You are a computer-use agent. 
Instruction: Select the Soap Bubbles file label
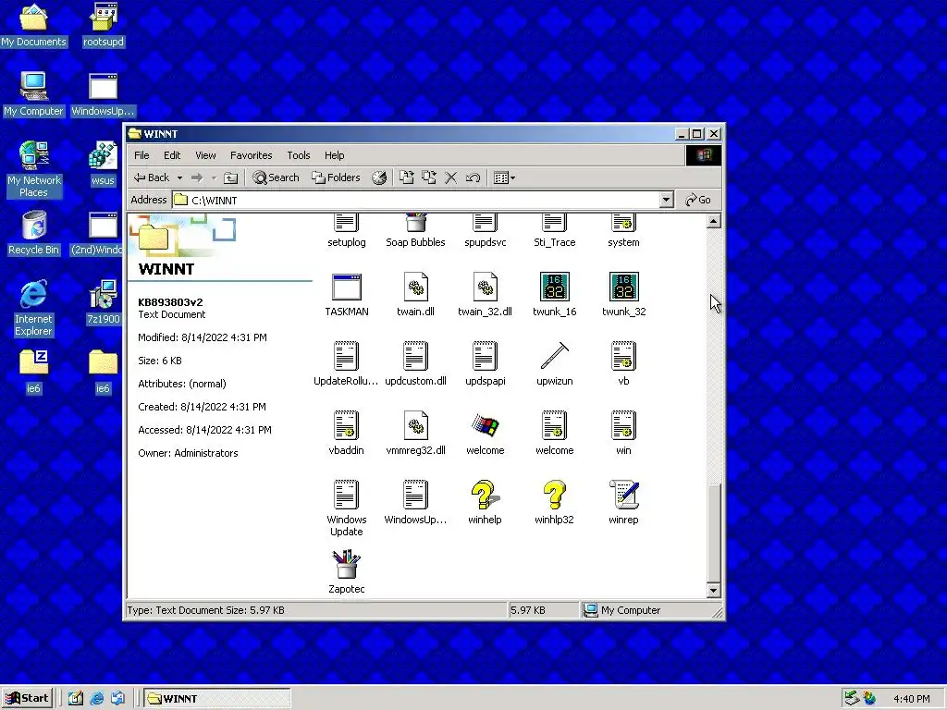click(x=415, y=242)
